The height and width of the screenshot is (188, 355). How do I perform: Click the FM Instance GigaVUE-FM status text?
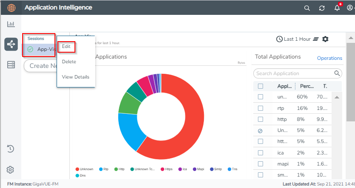click(x=33, y=184)
